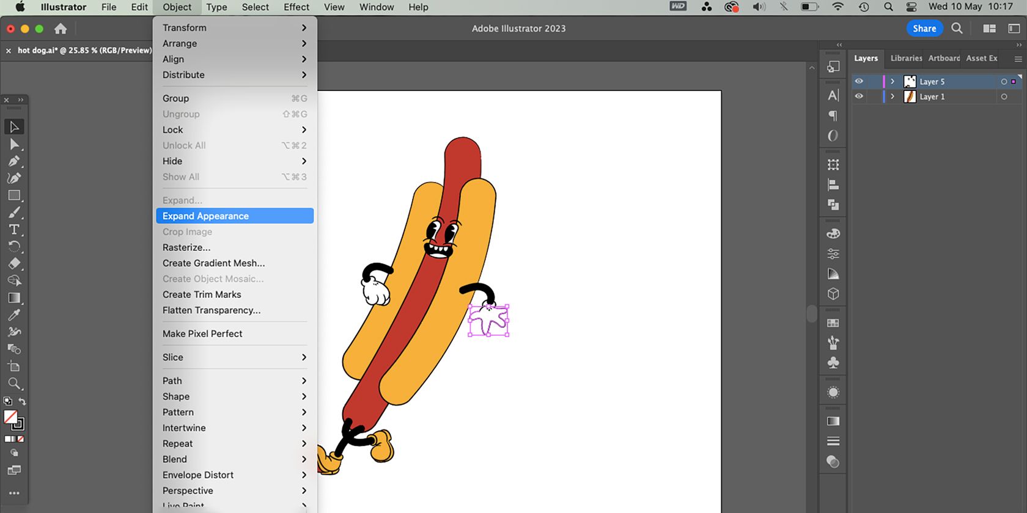Viewport: 1027px width, 513px height.
Task: Toggle visibility of Layer 1
Action: pos(859,96)
